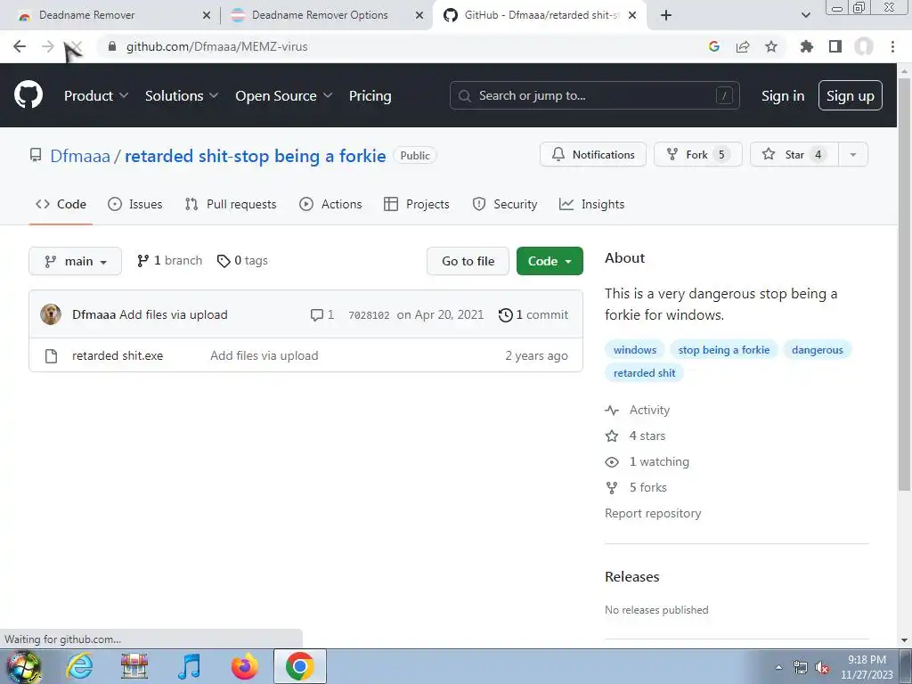Click the Dfmaaa avatar in commit row
This screenshot has width=912, height=684.
click(x=51, y=314)
